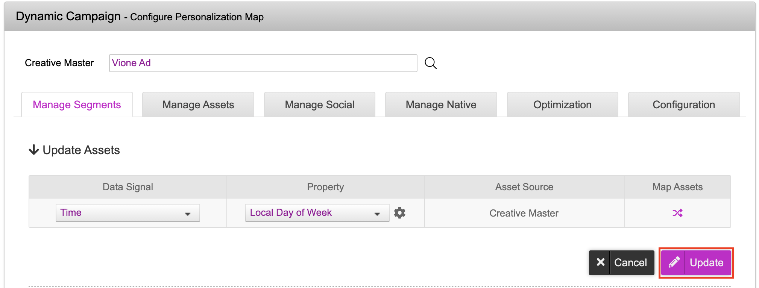
Task: Click the magnifier search icon beside Creative Master
Action: pos(431,63)
